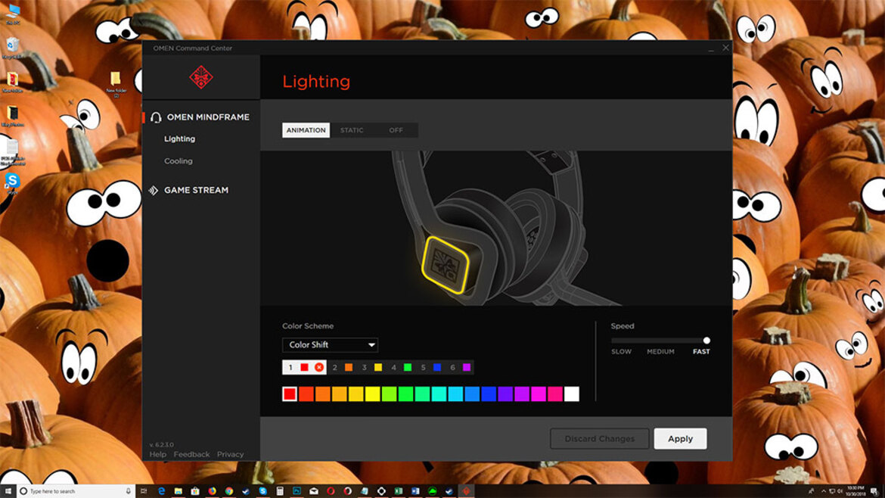The width and height of the screenshot is (885, 498).
Task: Open the Privacy link
Action: click(230, 455)
